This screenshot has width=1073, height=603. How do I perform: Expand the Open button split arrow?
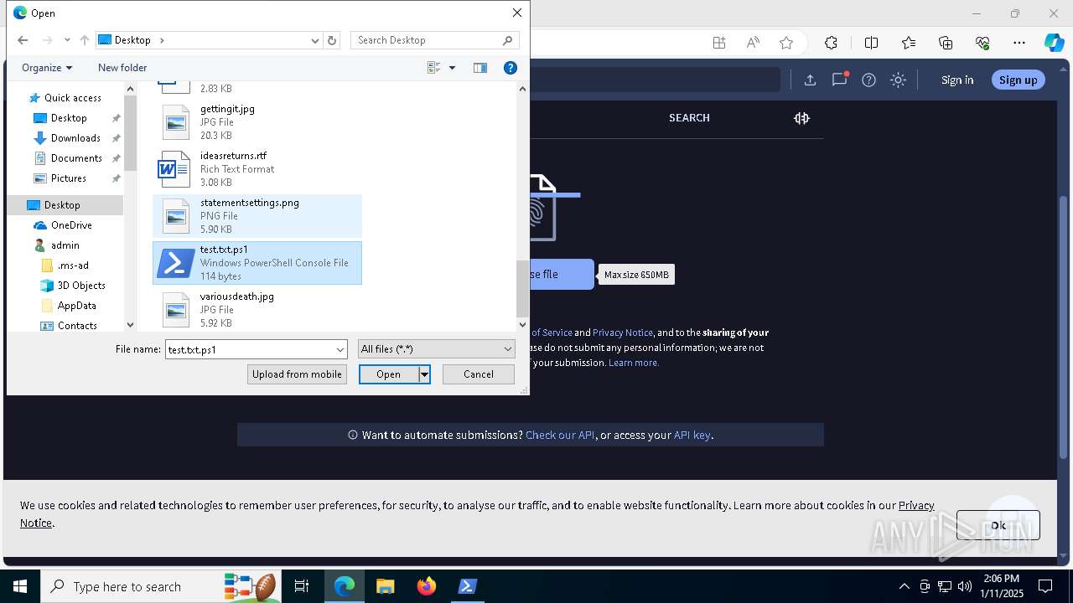pyautogui.click(x=424, y=374)
